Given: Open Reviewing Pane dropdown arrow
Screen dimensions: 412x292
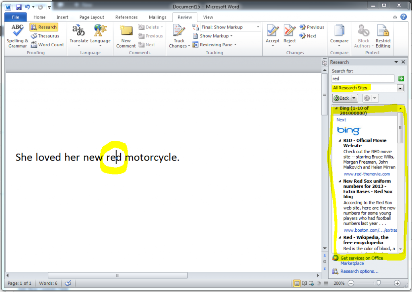Looking at the screenshot, I should pos(235,45).
